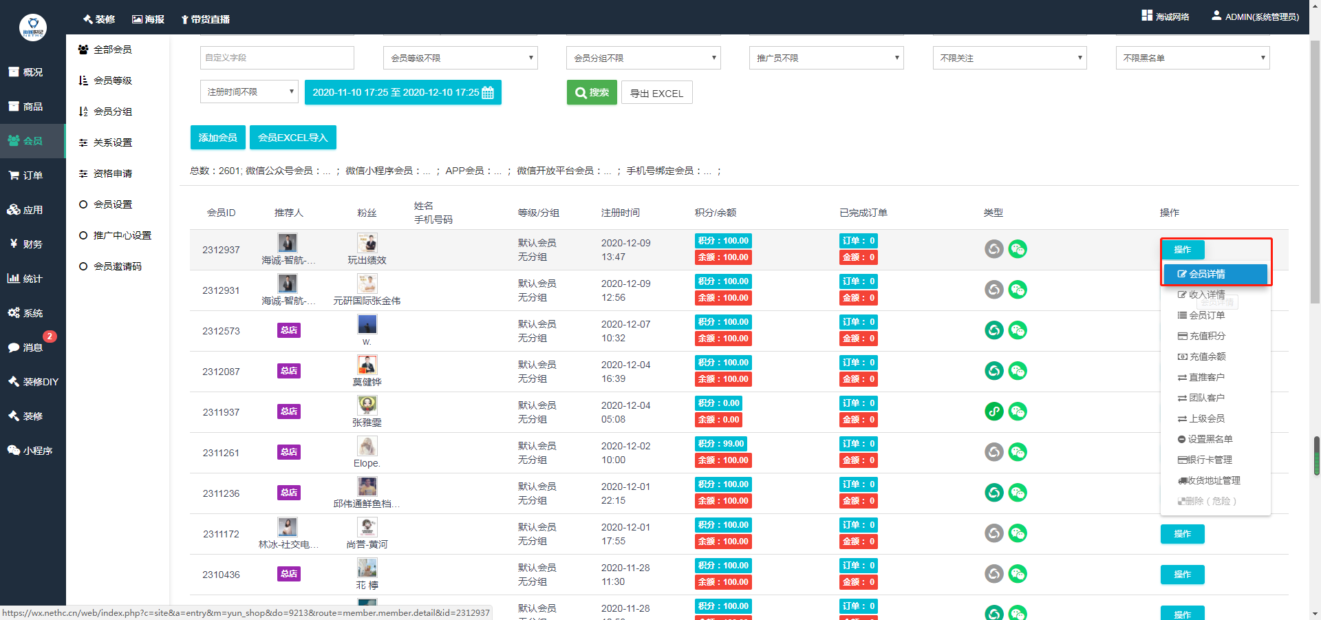
Task: Open the 财务 finance section in sidebar
Action: pos(32,244)
